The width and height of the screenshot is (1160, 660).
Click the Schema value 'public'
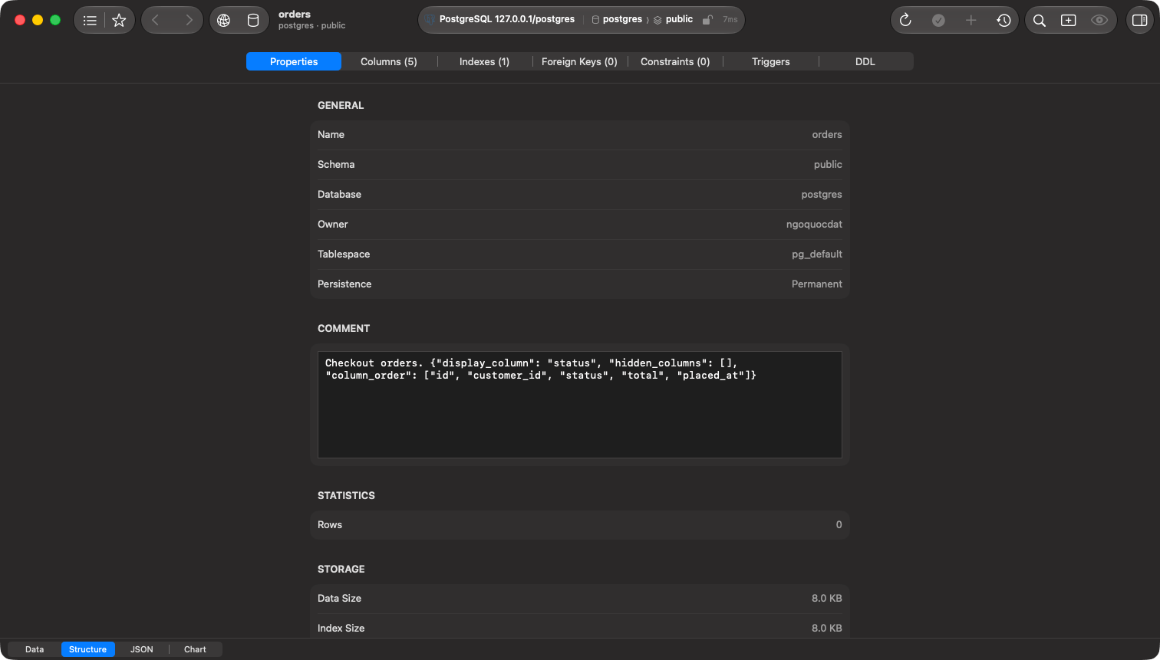[x=828, y=164]
